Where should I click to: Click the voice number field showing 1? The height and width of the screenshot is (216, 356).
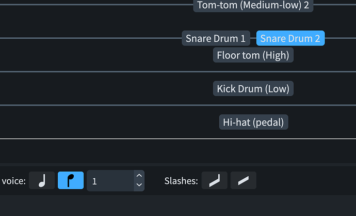pos(110,180)
